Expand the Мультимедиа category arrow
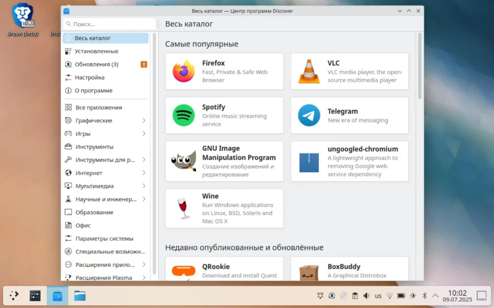 click(144, 186)
